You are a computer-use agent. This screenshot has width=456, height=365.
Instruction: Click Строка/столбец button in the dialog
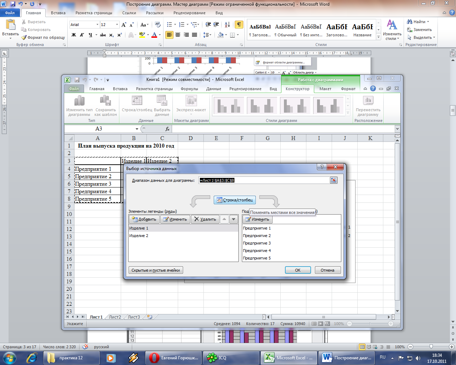coord(235,200)
